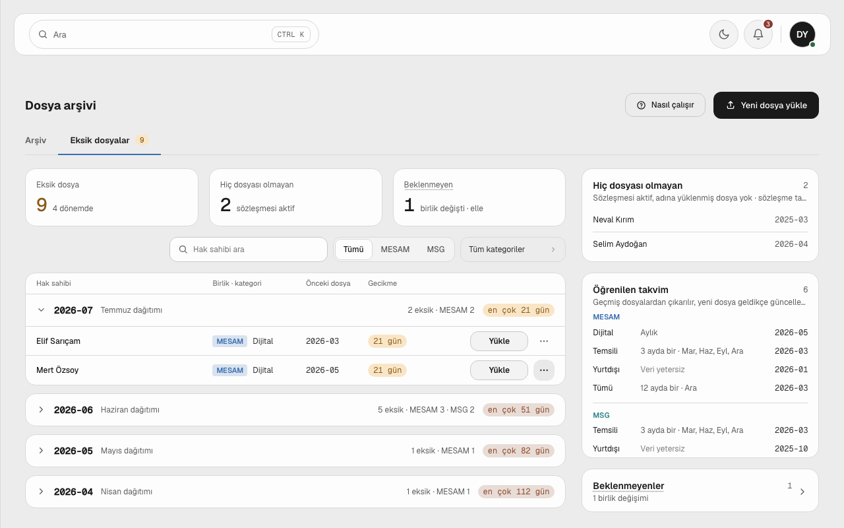Image resolution: width=844 pixels, height=528 pixels.
Task: Click the Öğrenilen takvim panel title
Action: pyautogui.click(x=630, y=290)
